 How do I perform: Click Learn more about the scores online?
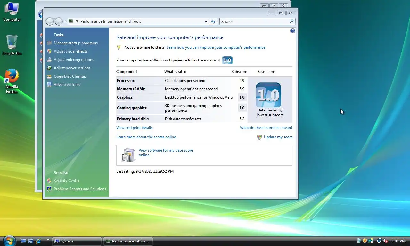146,137
